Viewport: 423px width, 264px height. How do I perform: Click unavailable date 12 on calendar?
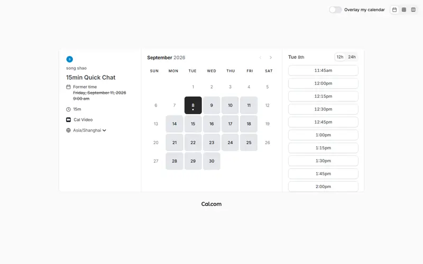[x=268, y=105]
